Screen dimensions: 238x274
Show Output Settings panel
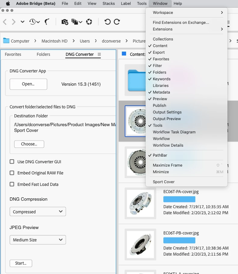coord(187,112)
